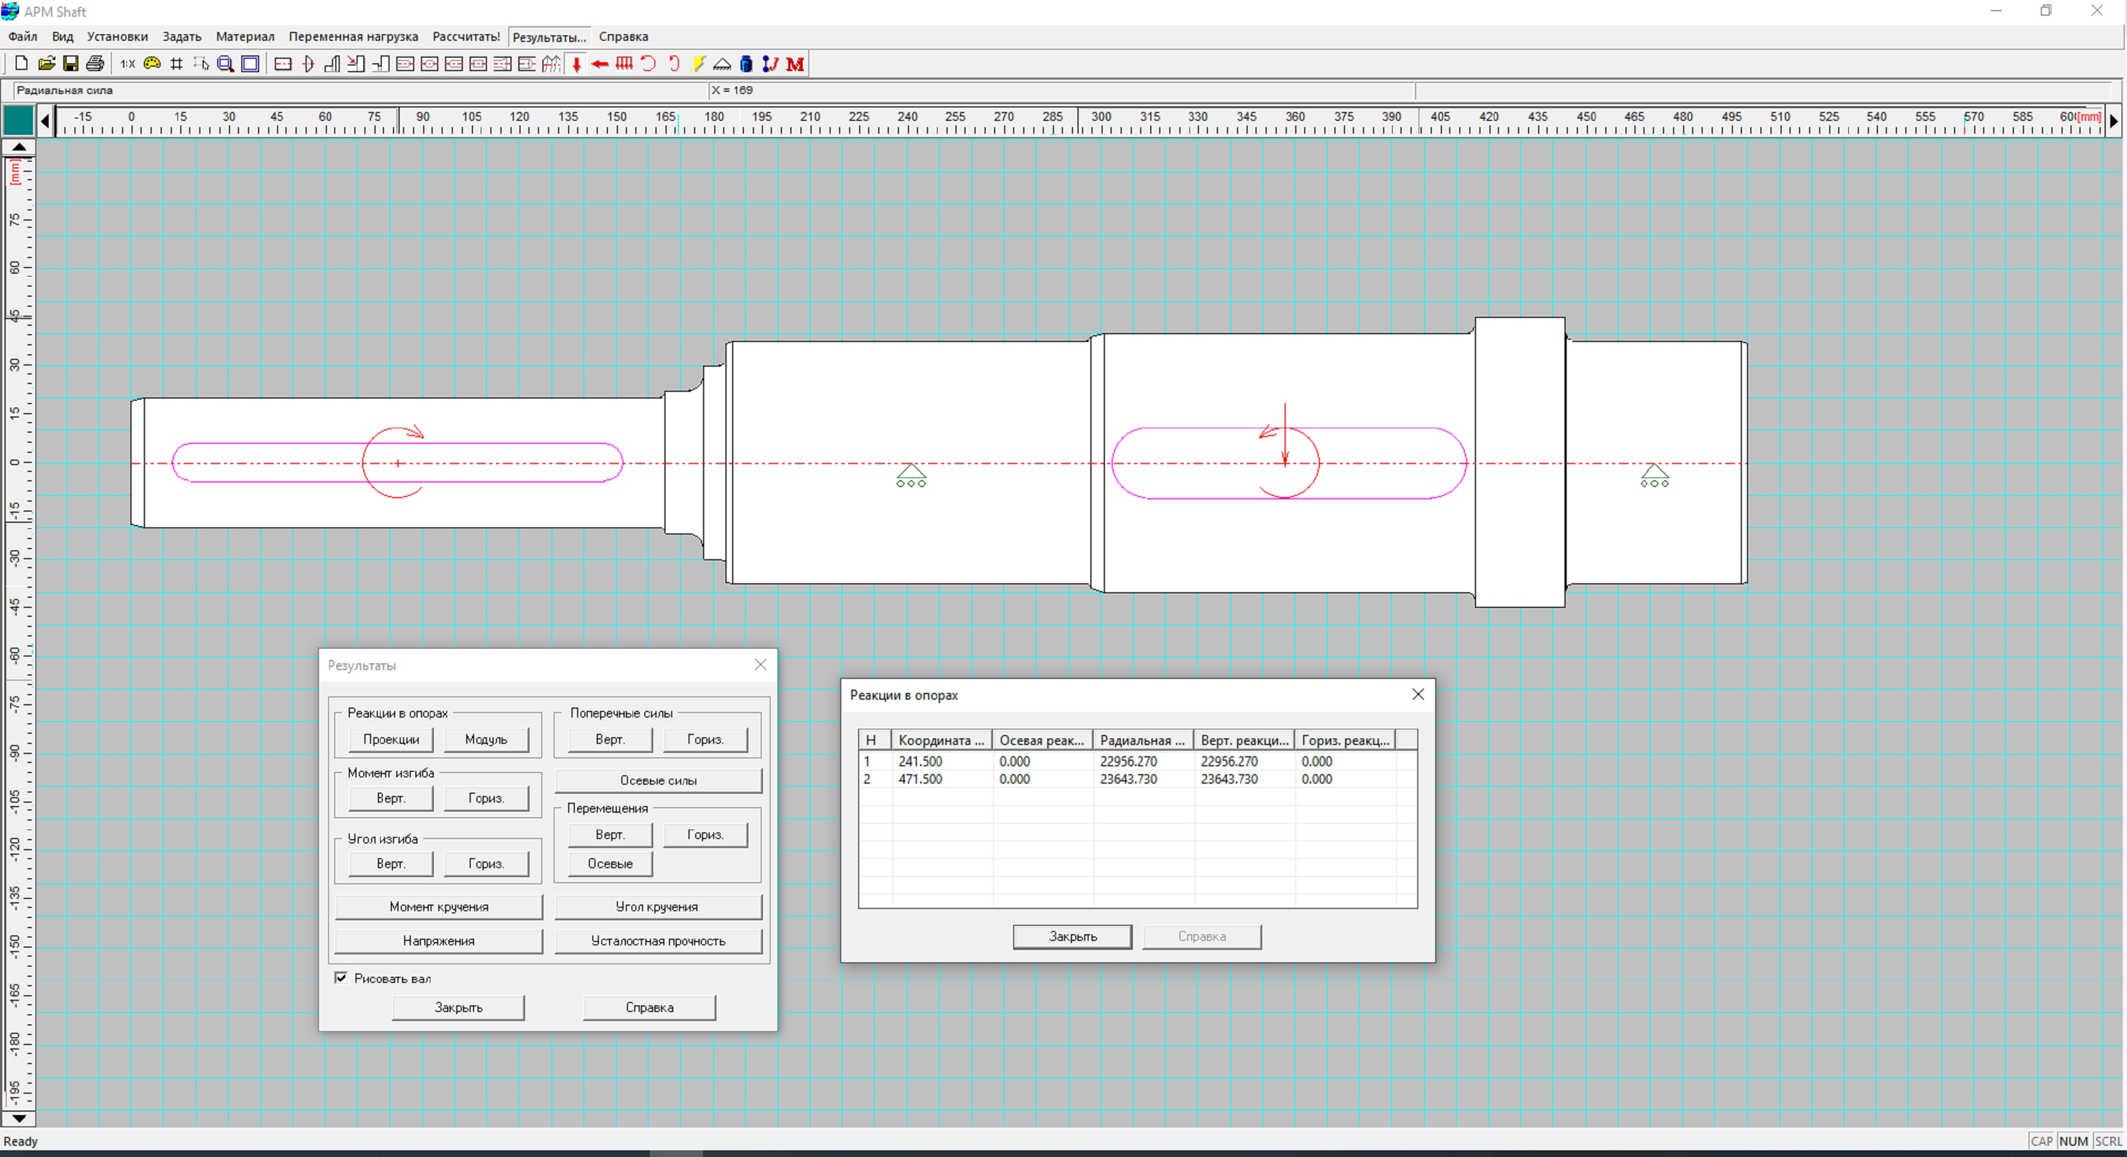Click the red M material icon
2127x1157 pixels.
(795, 64)
